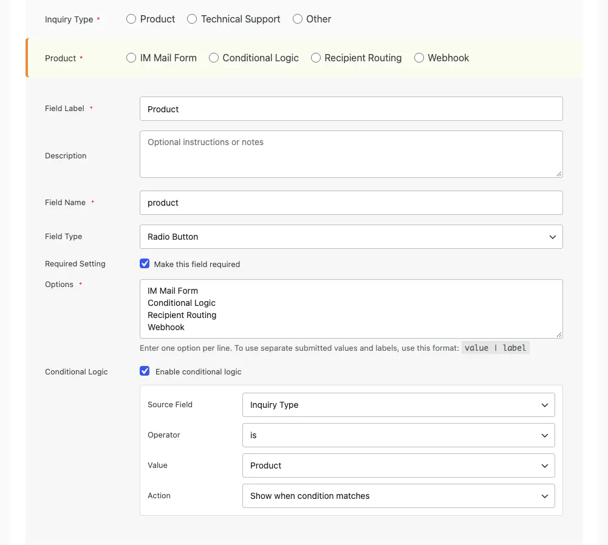The width and height of the screenshot is (608, 545).
Task: Click inside the Options textarea
Action: click(x=351, y=309)
